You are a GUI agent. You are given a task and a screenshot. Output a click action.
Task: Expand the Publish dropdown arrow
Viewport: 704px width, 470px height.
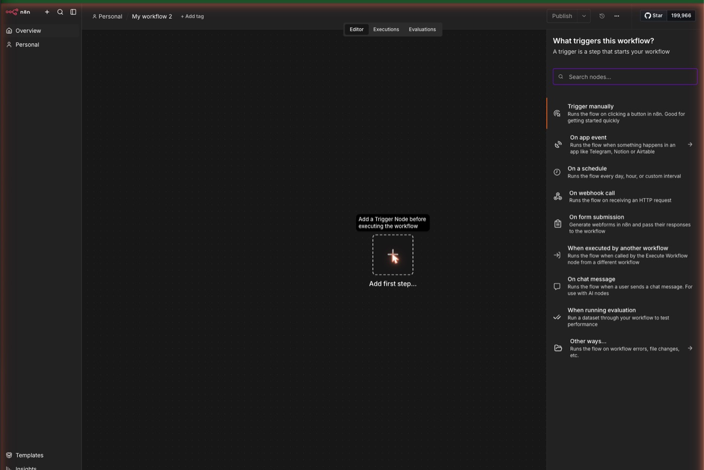pos(584,16)
